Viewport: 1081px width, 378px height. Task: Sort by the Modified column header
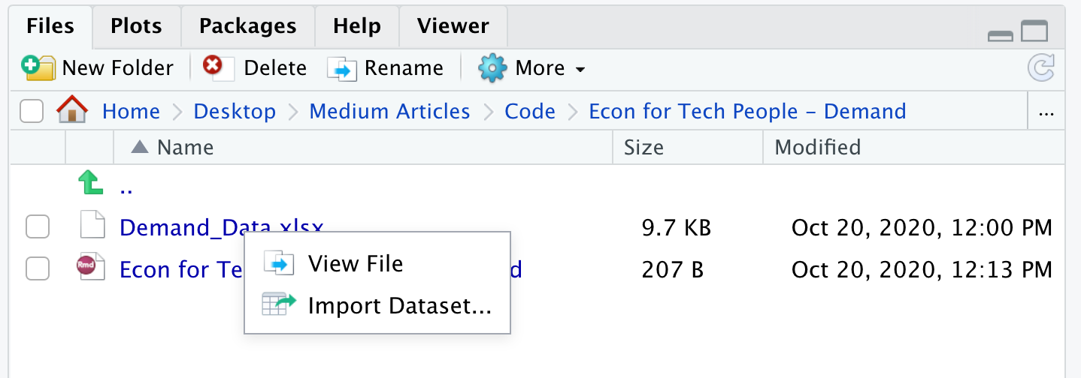coord(817,147)
